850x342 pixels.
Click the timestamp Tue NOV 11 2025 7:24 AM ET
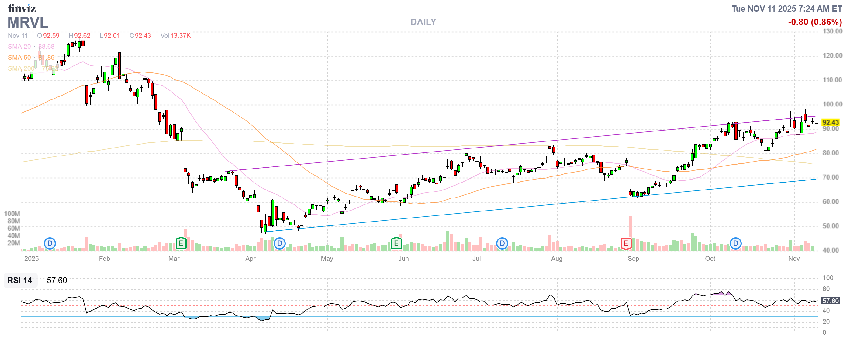[787, 9]
